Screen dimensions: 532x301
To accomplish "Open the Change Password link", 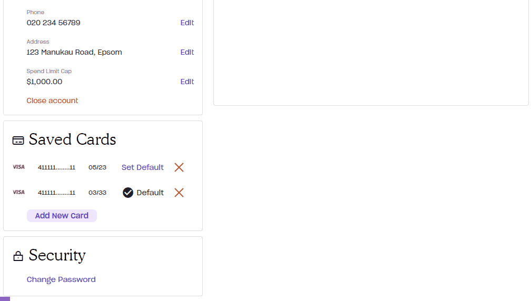I will click(61, 279).
